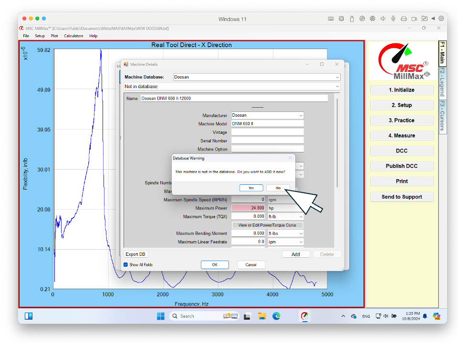Open the Calculators menu
This screenshot has height=343, width=458.
73,36
